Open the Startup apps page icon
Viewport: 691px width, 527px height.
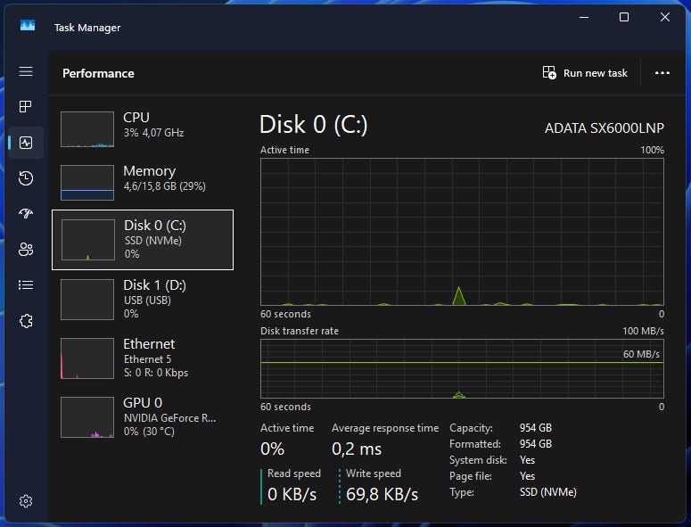[x=26, y=214]
